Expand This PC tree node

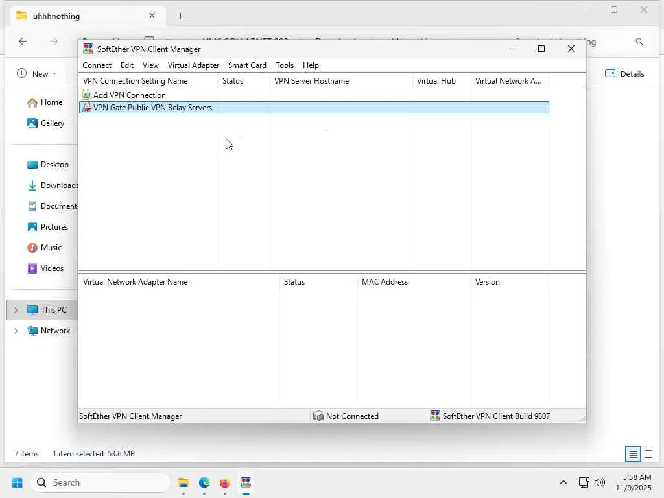click(x=16, y=310)
